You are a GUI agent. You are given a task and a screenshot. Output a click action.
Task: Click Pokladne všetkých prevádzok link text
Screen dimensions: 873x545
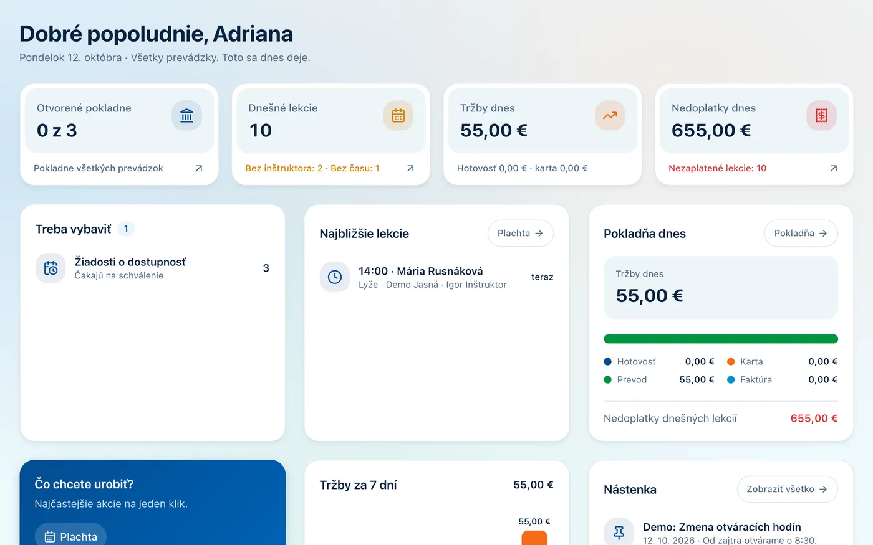(99, 168)
